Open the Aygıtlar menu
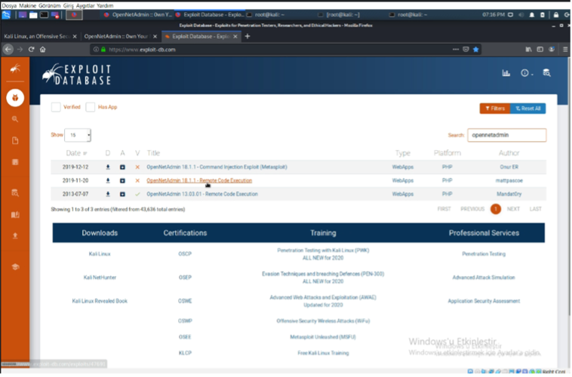Screen dimensions: 572x377 click(85, 5)
